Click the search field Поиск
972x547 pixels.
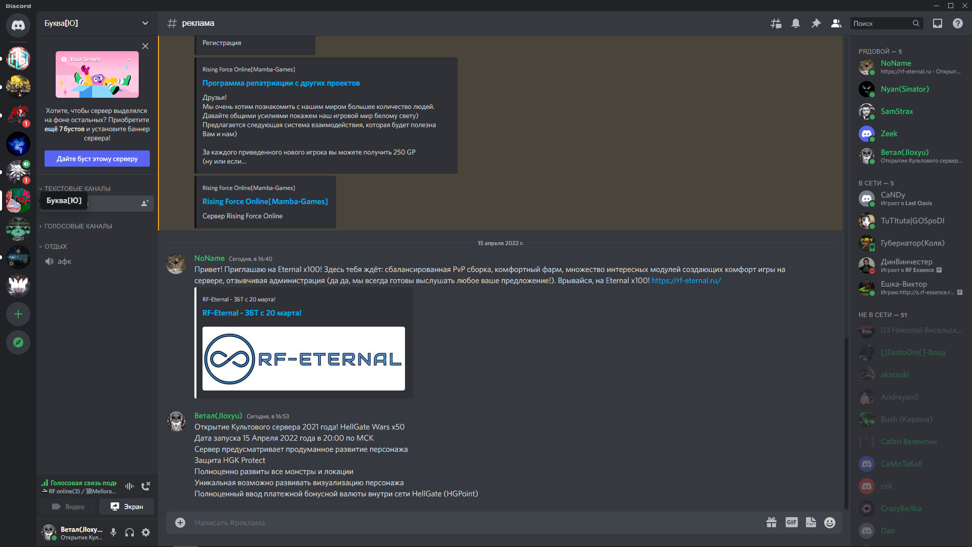(x=887, y=23)
